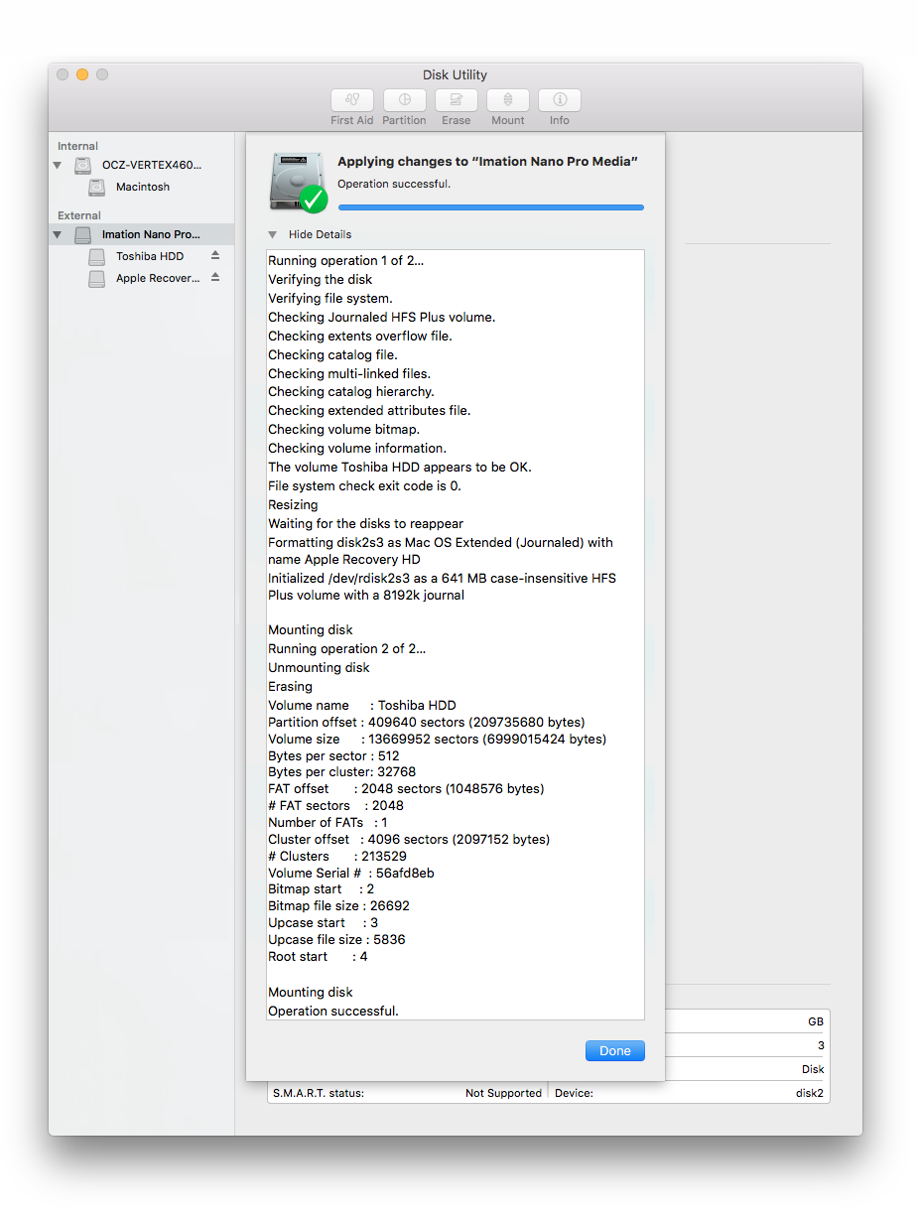Click "Running operation 2 of 2…" line
Viewport: 918px width, 1220px height.
(x=346, y=649)
